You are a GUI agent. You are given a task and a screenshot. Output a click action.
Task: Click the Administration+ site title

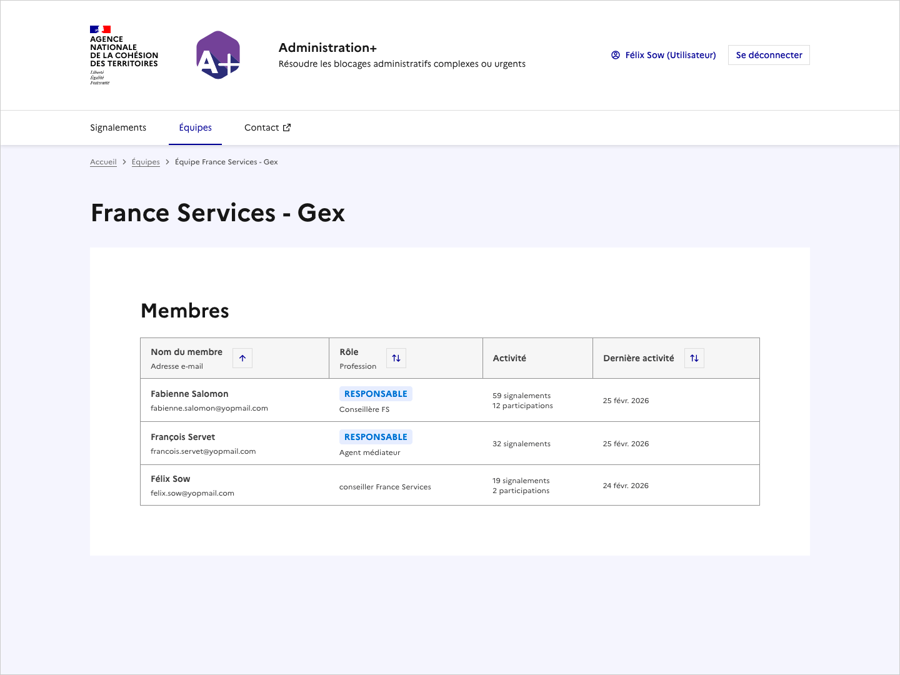[x=327, y=47]
